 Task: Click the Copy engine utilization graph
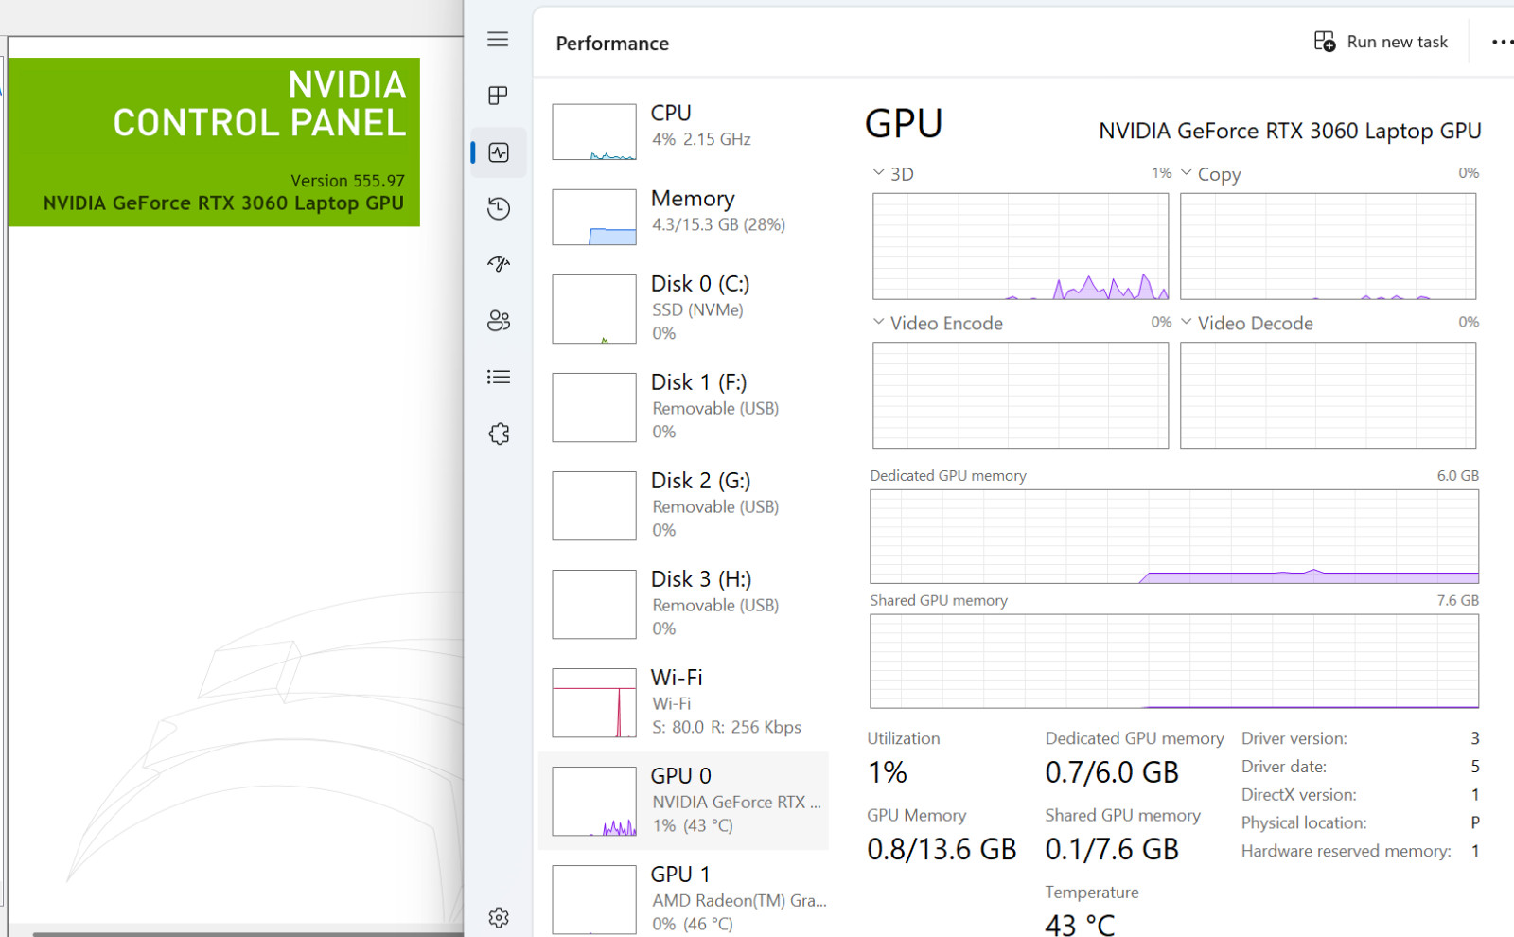click(x=1329, y=246)
